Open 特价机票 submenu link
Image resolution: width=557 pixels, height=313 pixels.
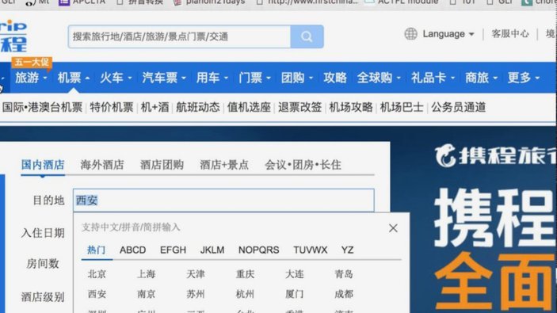112,107
